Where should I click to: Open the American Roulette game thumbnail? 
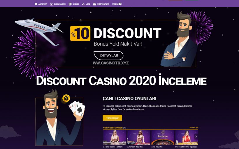[139, 137]
